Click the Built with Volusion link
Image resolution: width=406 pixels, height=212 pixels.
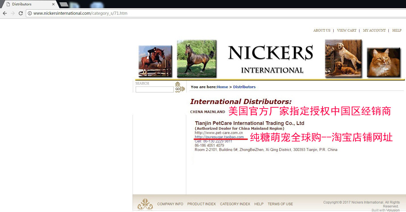[x=386, y=210]
